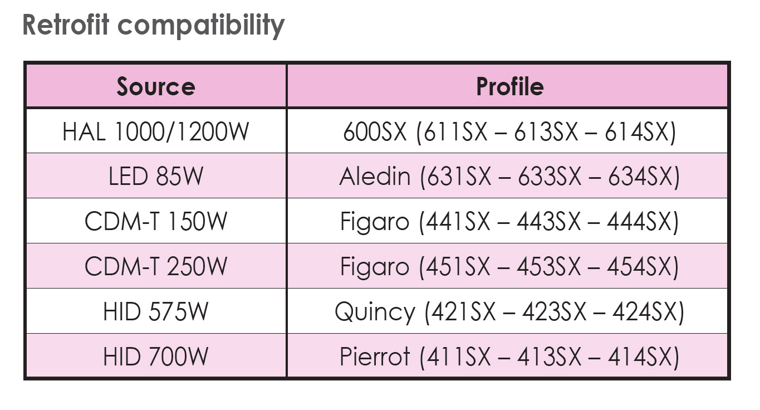Click the HAL 1000/1200W source cell
Image resolution: width=760 pixels, height=410 pixels.
pyautogui.click(x=156, y=132)
